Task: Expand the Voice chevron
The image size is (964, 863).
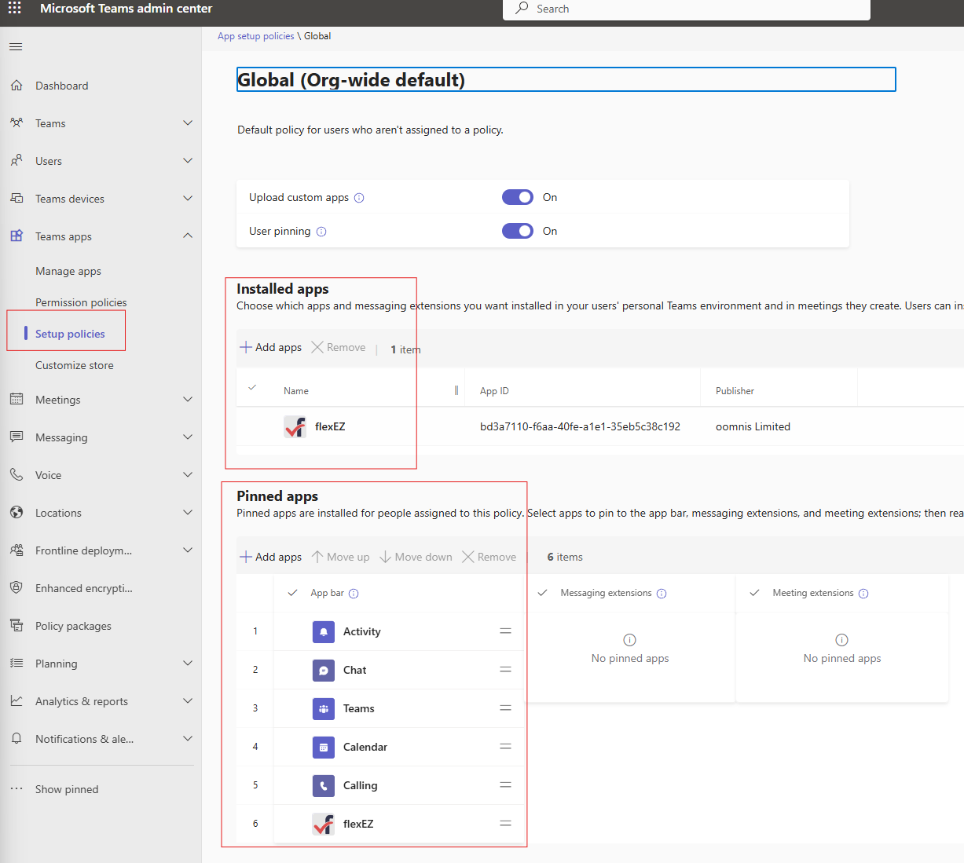Action: click(188, 474)
